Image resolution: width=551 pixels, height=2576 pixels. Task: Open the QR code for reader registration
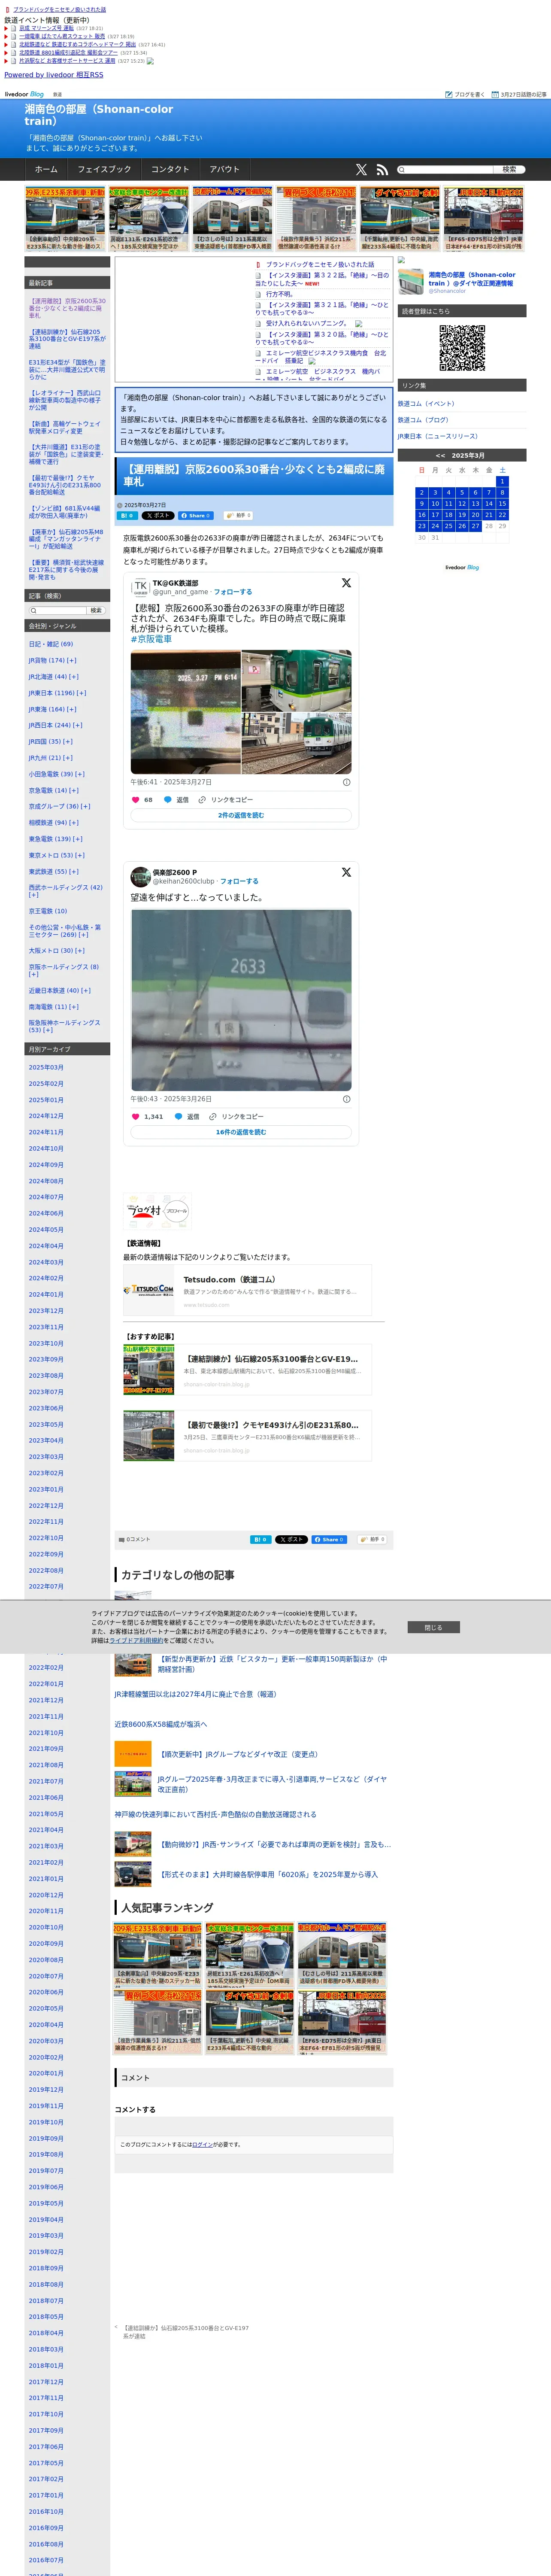[x=462, y=348]
